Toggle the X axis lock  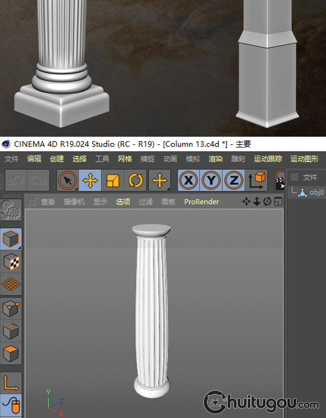(x=188, y=180)
